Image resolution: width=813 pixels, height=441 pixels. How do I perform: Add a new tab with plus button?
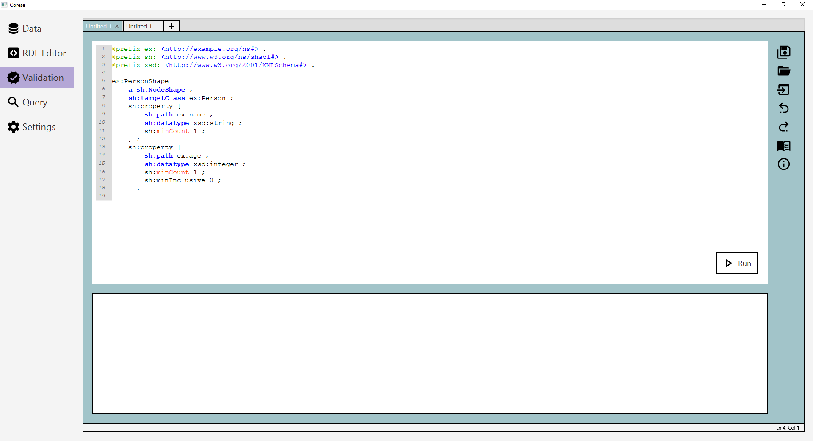171,26
